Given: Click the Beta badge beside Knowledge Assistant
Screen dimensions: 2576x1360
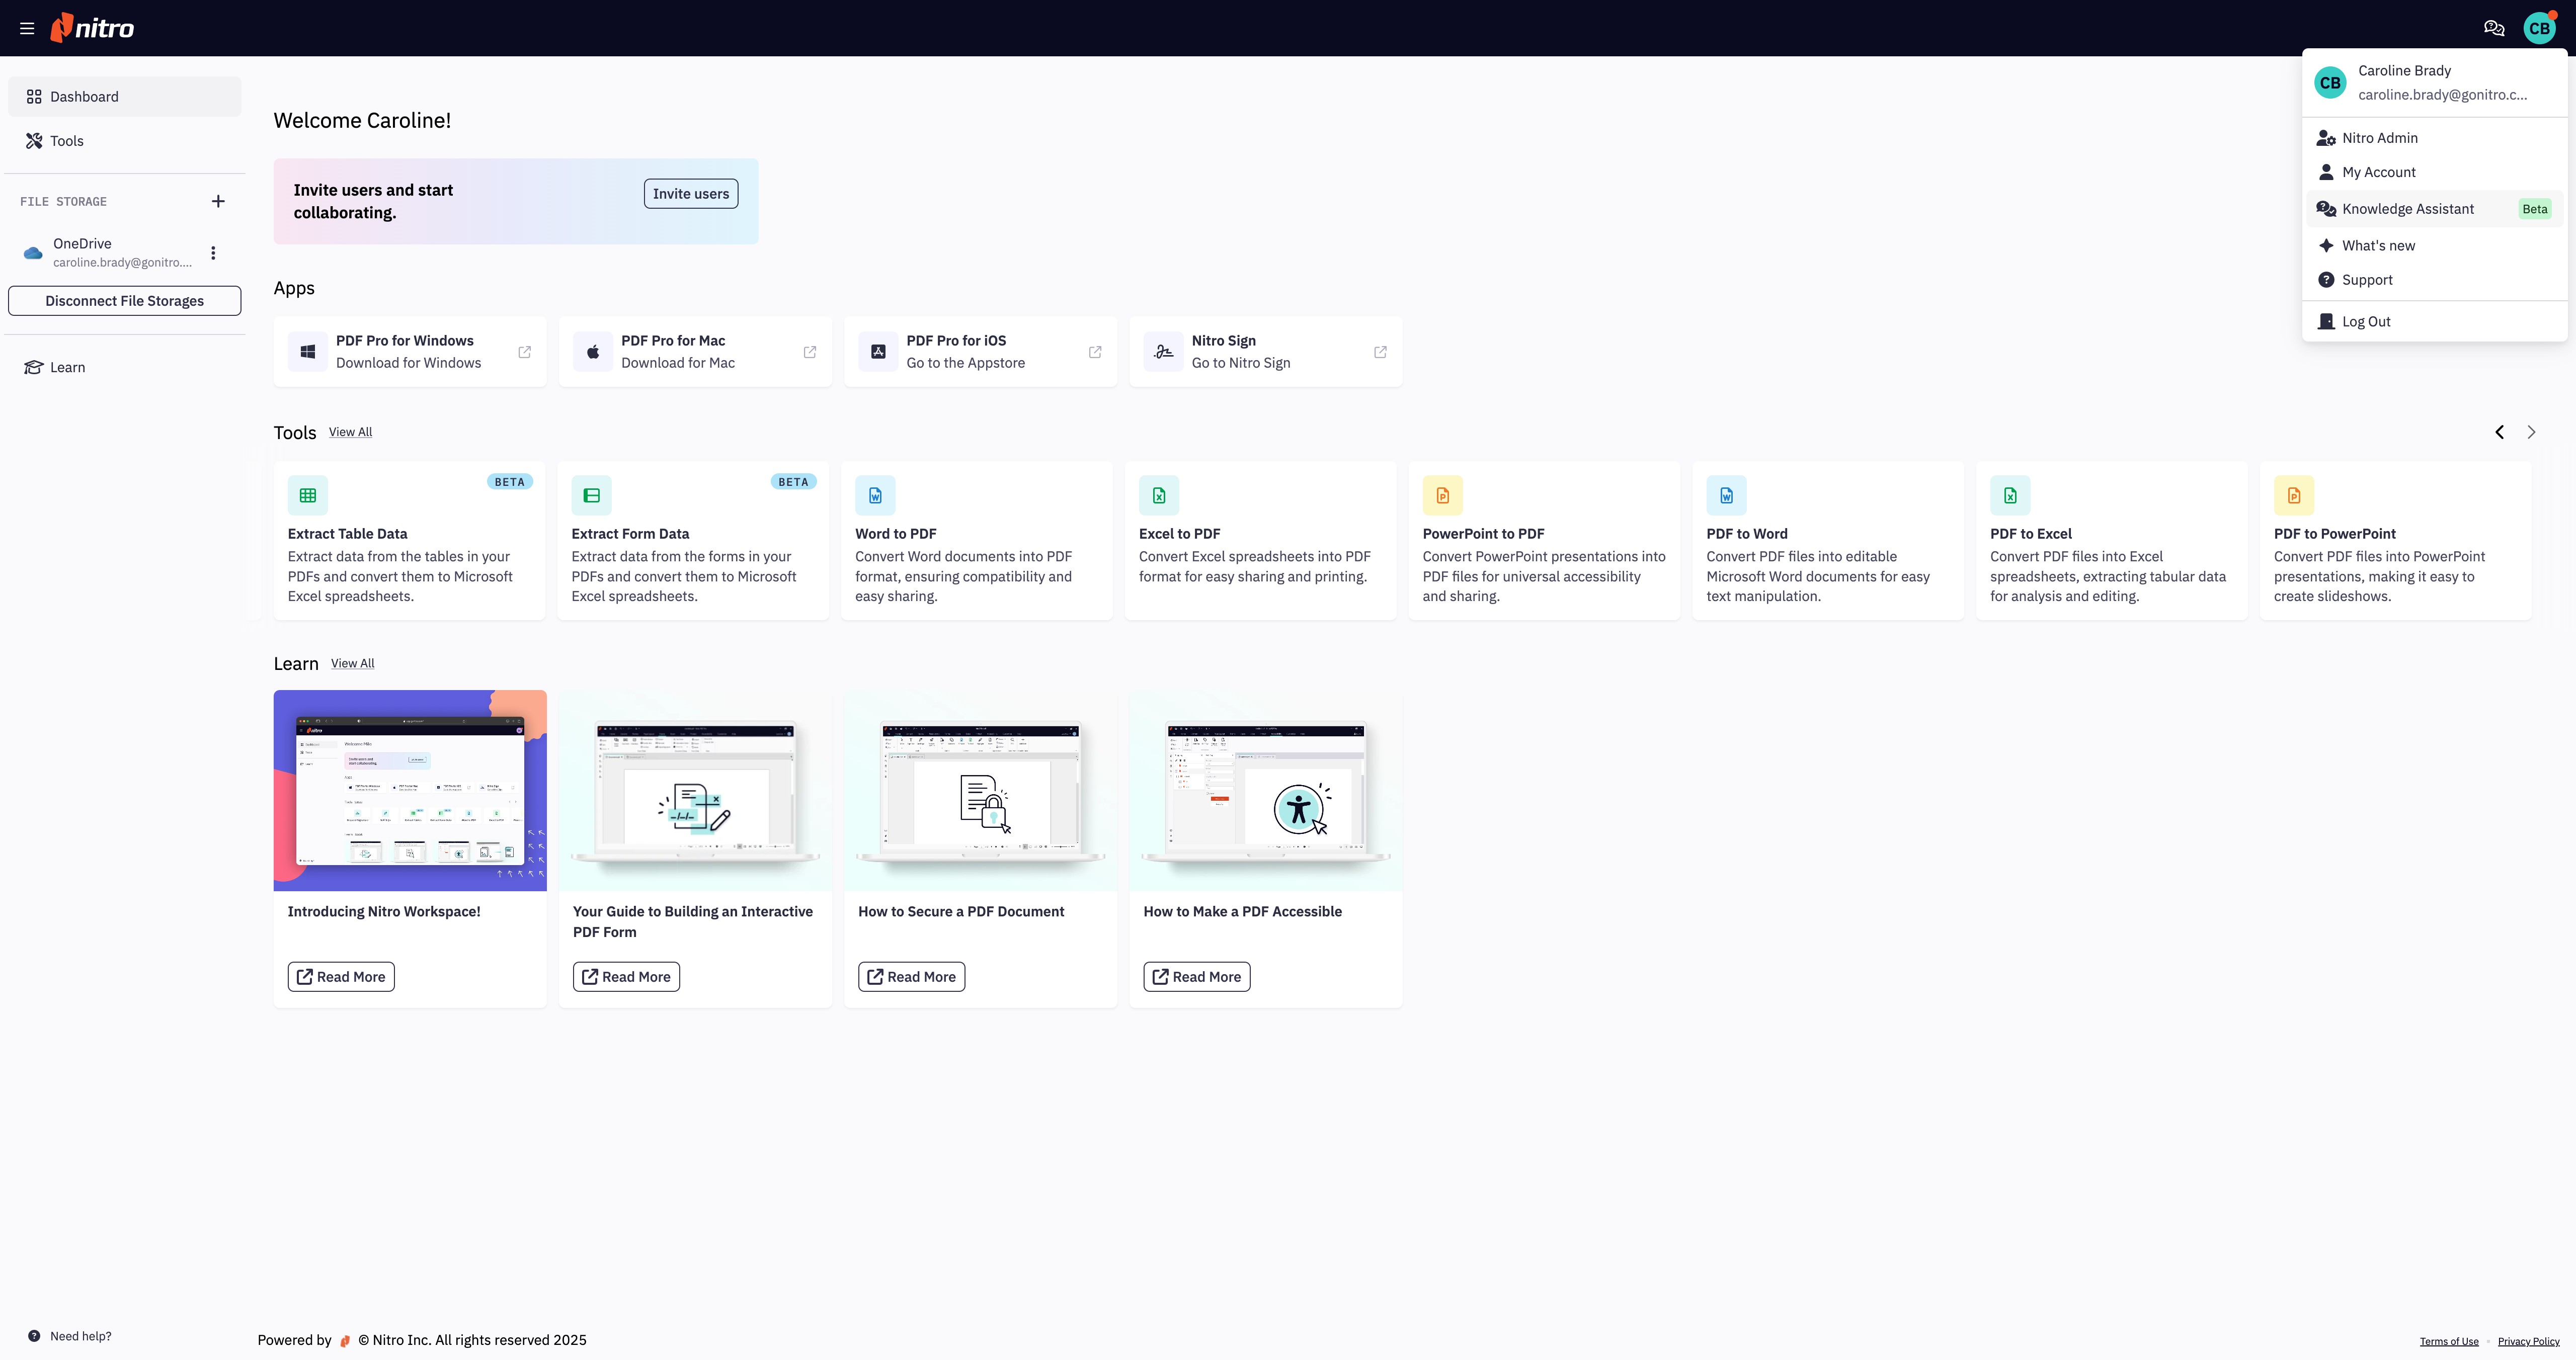Looking at the screenshot, I should (x=2534, y=209).
